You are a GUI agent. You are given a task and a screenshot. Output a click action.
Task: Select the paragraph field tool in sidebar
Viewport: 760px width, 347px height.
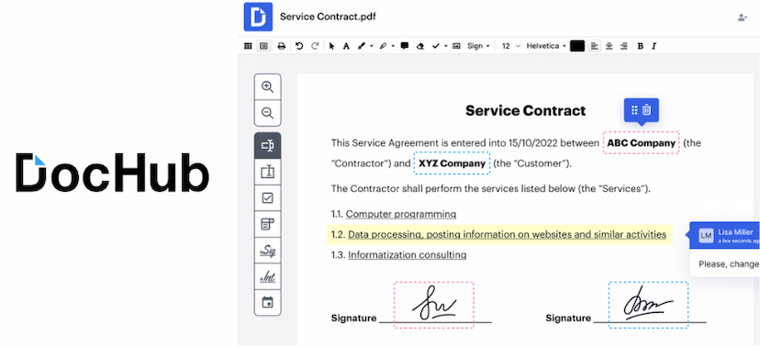pos(267,172)
